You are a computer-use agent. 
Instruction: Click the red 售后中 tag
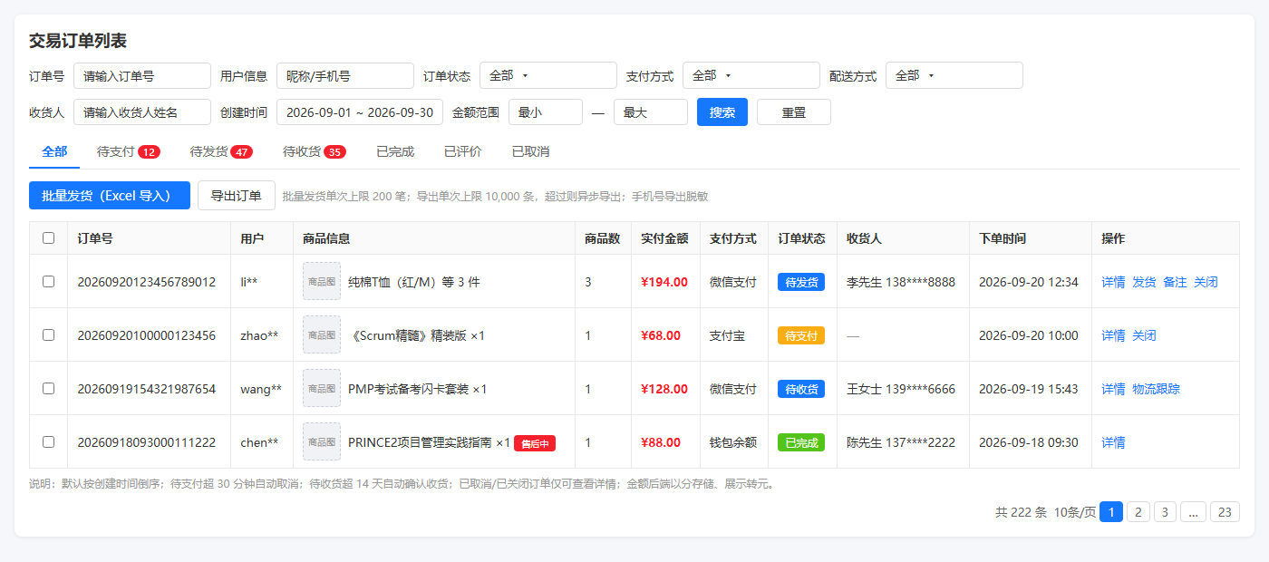tap(535, 443)
